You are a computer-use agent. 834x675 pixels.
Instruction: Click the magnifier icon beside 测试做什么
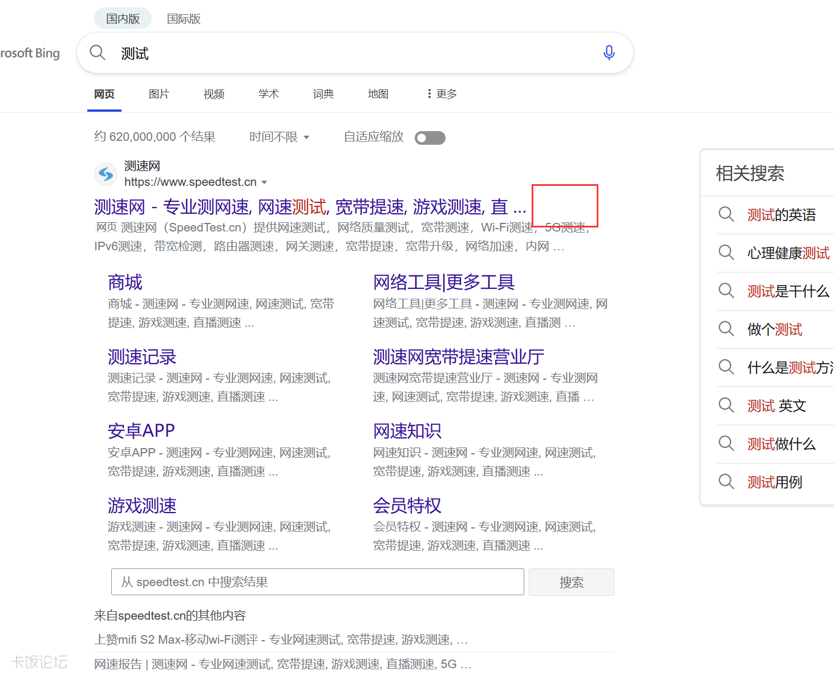tap(726, 444)
